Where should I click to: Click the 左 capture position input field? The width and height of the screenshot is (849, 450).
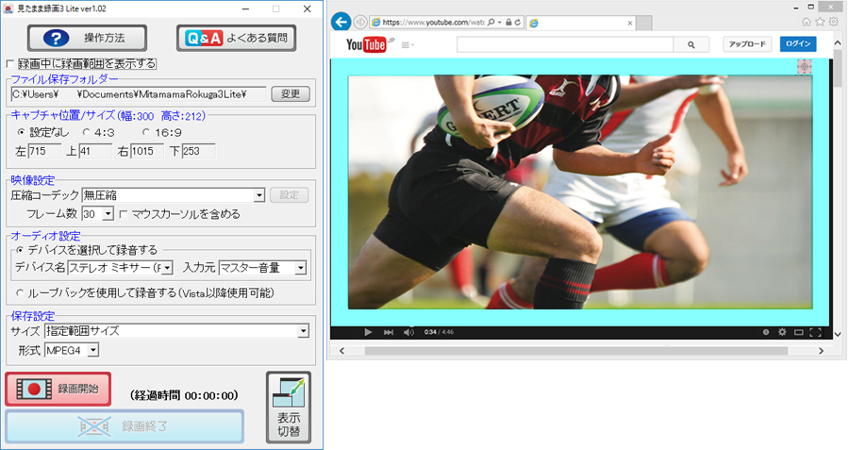(45, 151)
